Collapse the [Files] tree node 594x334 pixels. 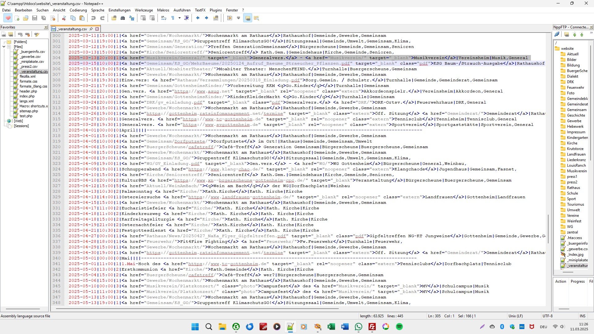[4, 47]
